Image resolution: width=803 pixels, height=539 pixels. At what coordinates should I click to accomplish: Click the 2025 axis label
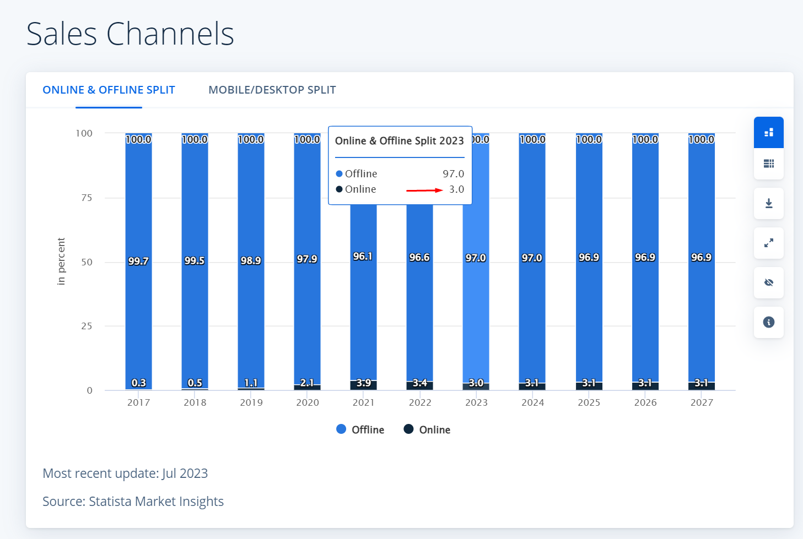(589, 402)
